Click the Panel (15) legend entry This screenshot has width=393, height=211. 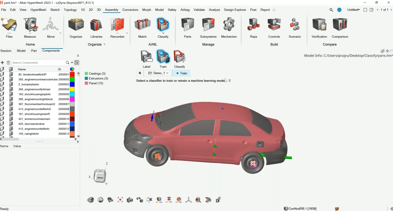94,83
